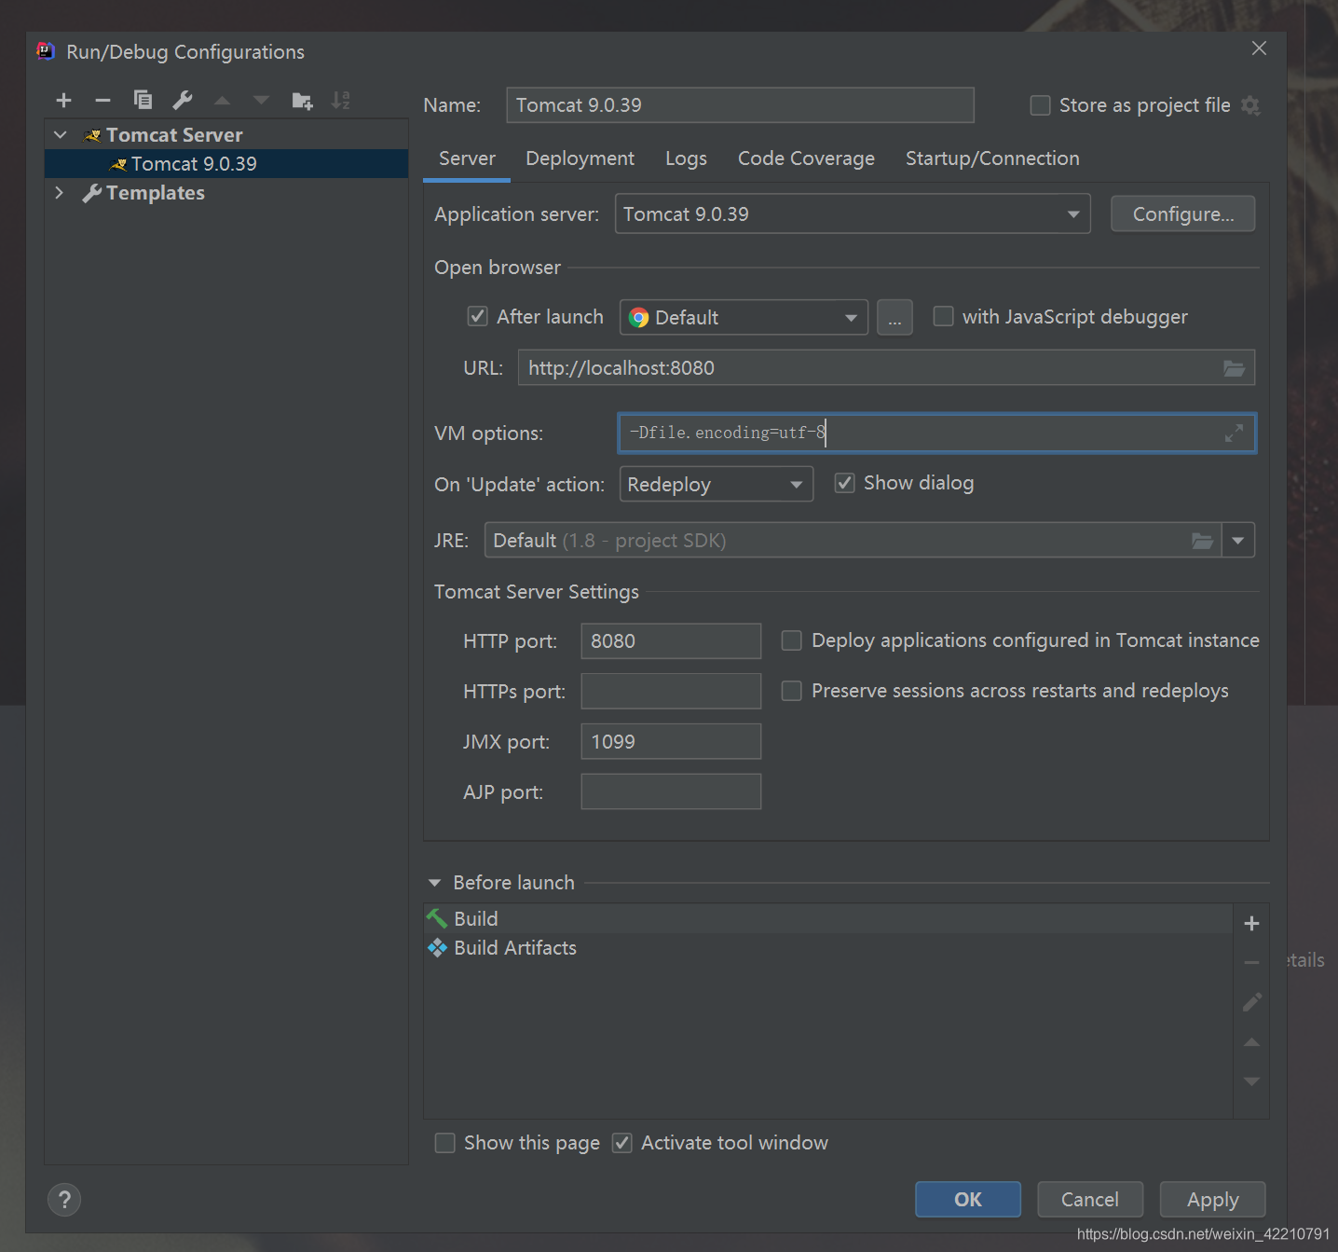Click the JRE Default field

pyautogui.click(x=853, y=541)
